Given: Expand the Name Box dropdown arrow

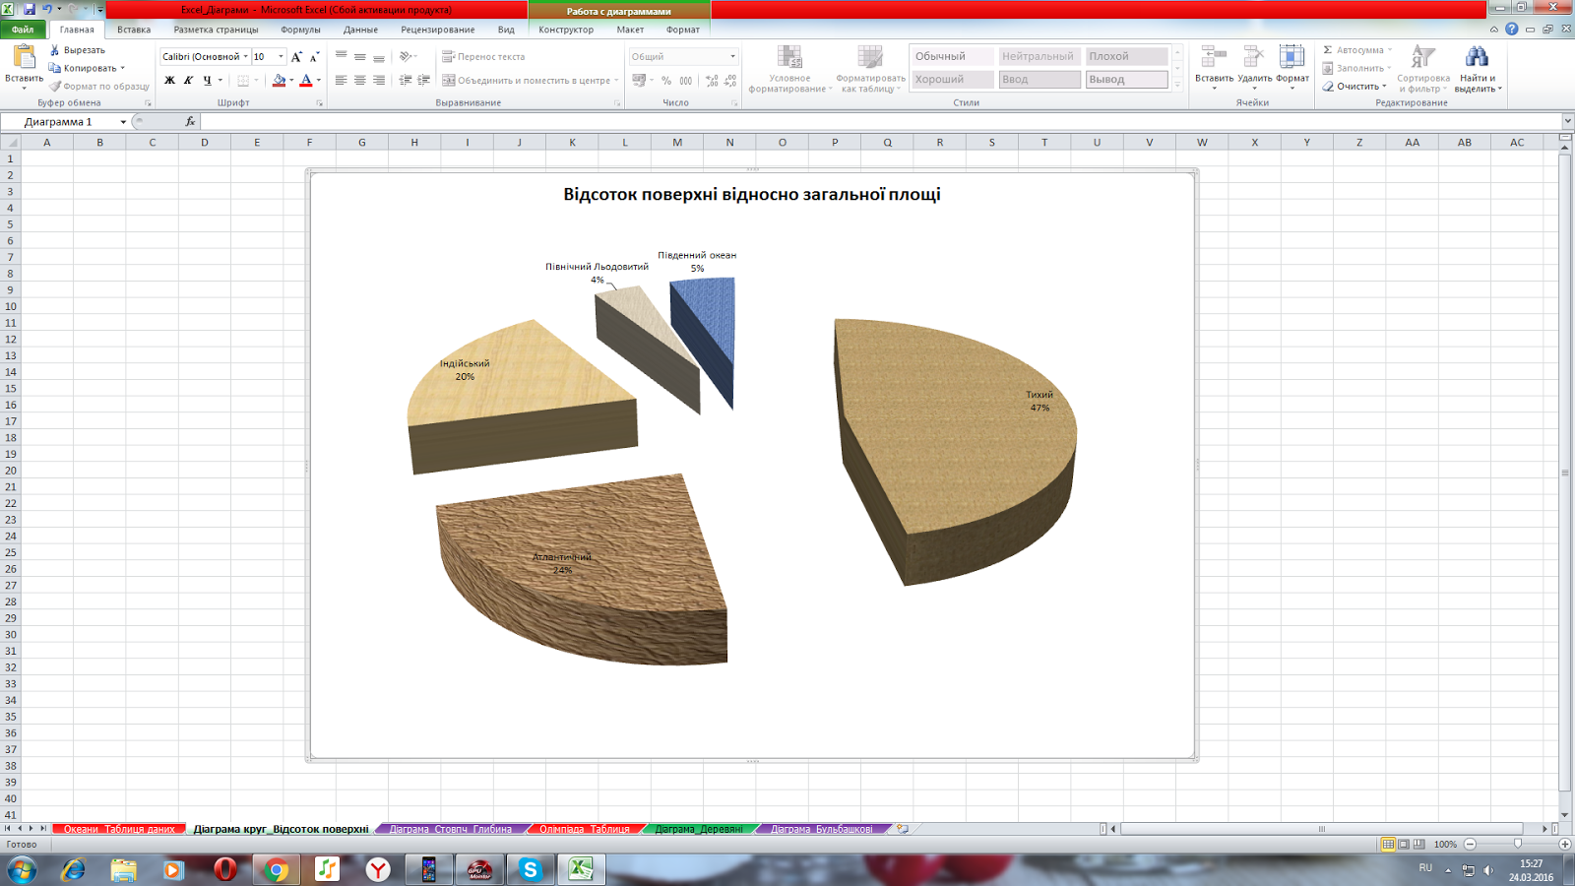Looking at the screenshot, I should 123,122.
